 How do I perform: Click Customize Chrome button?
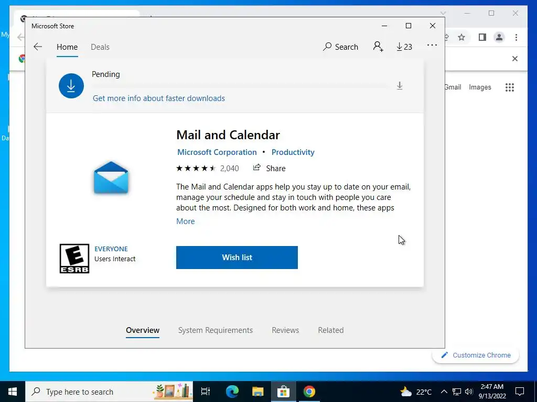tap(476, 355)
